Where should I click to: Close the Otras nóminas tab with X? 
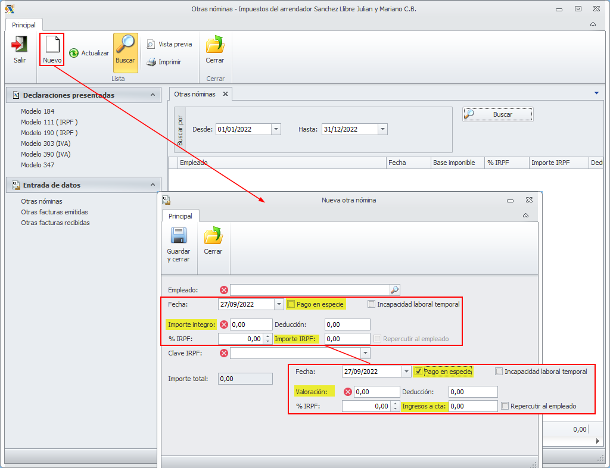(225, 94)
